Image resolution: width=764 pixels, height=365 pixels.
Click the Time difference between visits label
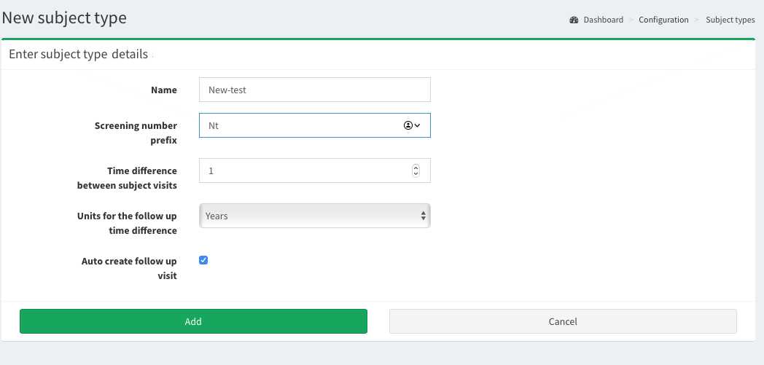(x=127, y=178)
